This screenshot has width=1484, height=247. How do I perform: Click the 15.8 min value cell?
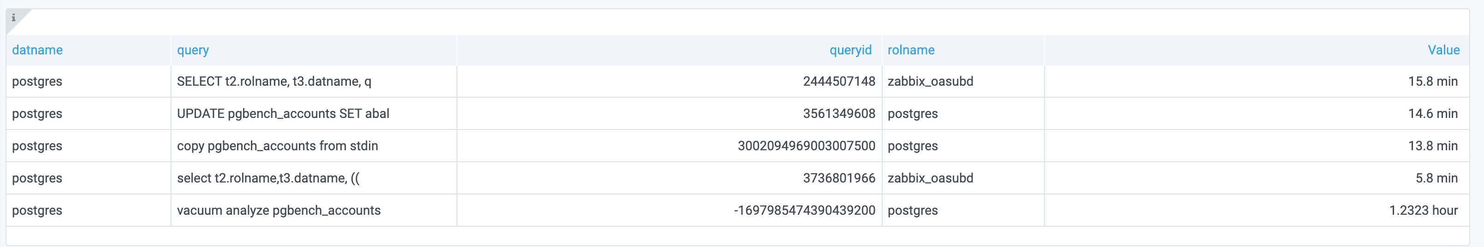(x=1432, y=81)
